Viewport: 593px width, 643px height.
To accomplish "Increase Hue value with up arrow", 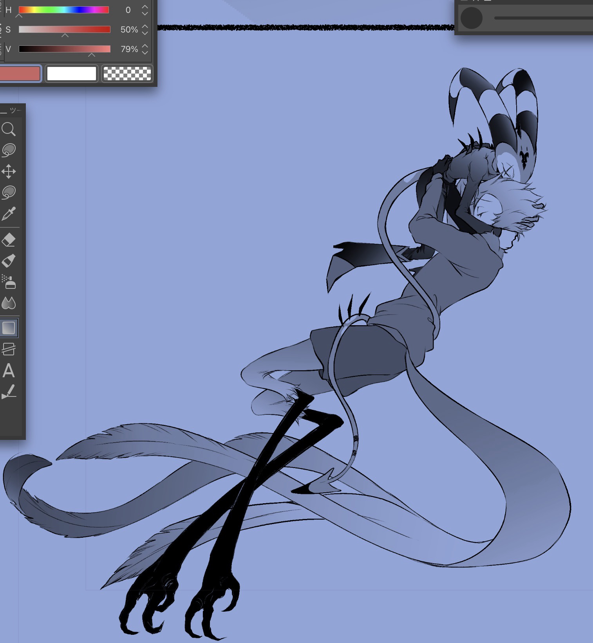I will [x=145, y=7].
